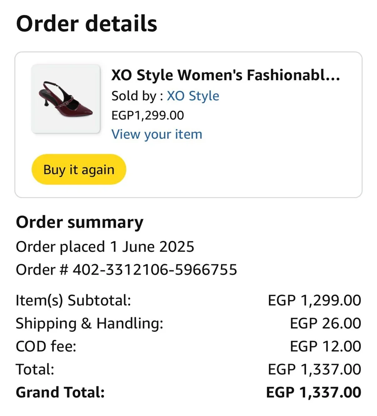
Task: Click the Shipping & Handling label
Action: [x=90, y=324]
